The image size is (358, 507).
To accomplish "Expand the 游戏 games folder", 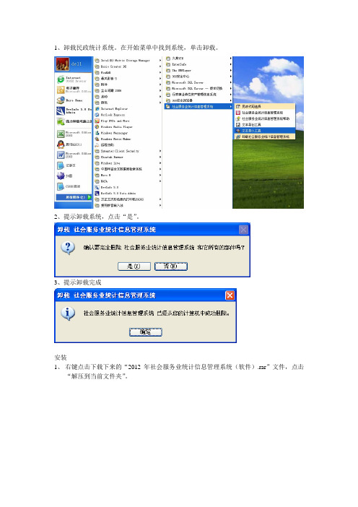I will pyautogui.click(x=128, y=103).
